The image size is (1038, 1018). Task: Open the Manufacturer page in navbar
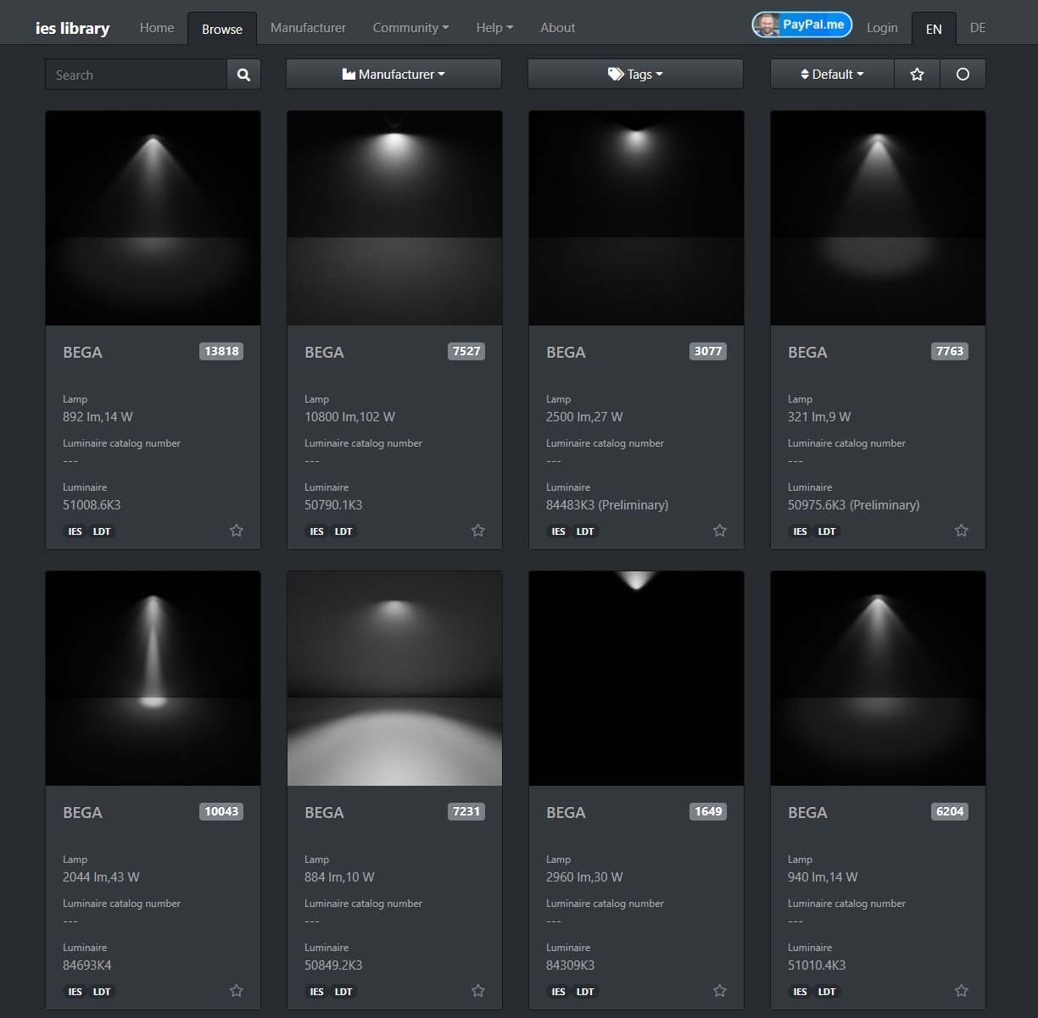(308, 28)
